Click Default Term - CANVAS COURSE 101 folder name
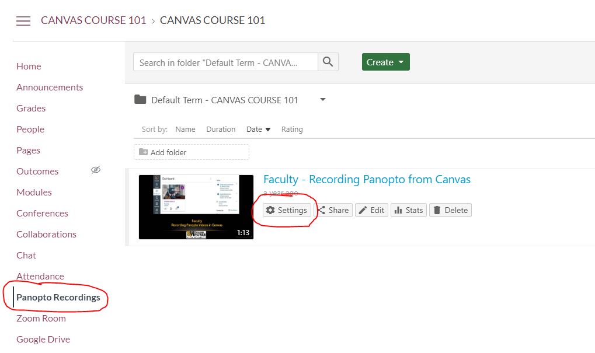The height and width of the screenshot is (353, 595). pyautogui.click(x=225, y=100)
